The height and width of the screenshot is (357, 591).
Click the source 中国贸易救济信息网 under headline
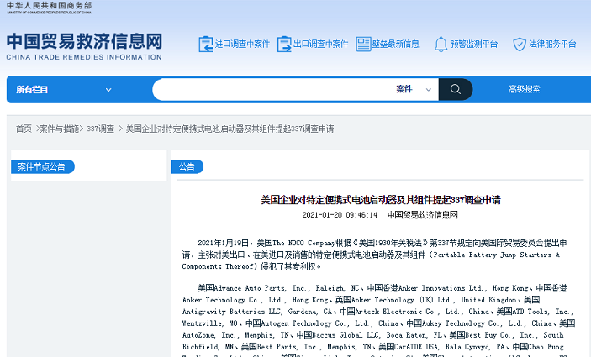[423, 215]
